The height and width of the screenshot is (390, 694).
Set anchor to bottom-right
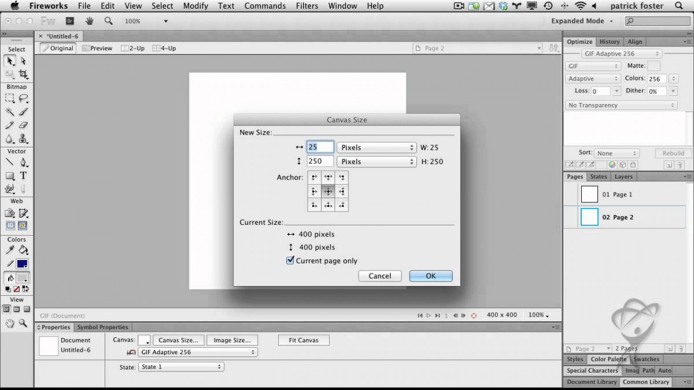[x=342, y=205]
